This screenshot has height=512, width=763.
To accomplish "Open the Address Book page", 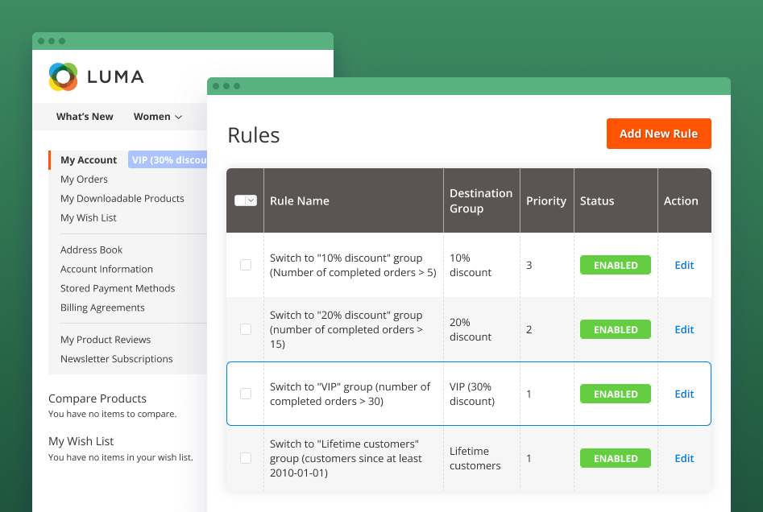I will click(91, 250).
